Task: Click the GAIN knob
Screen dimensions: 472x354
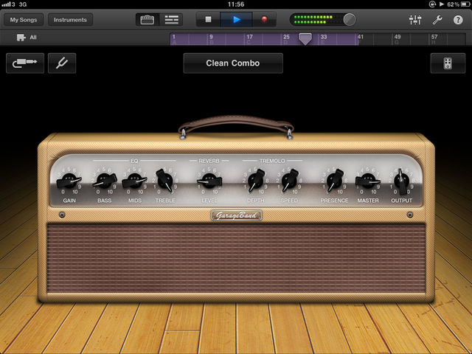Action: coord(69,181)
